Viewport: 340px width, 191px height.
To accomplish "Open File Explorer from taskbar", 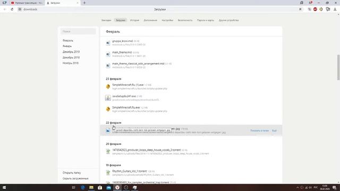I will click(x=91, y=187).
